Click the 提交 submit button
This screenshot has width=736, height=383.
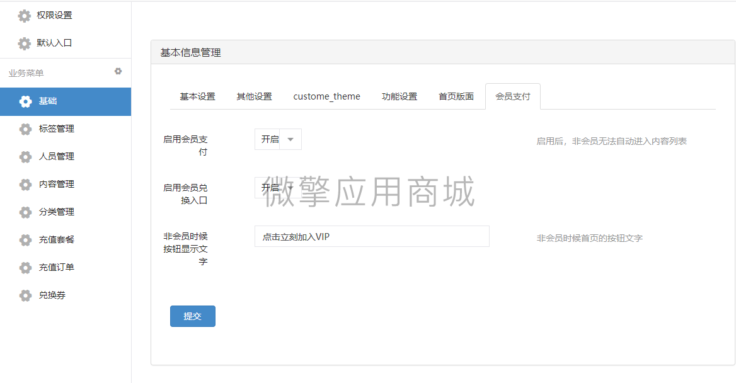tap(192, 316)
